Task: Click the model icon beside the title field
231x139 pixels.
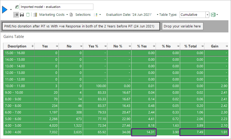Action: (x=17, y=7)
